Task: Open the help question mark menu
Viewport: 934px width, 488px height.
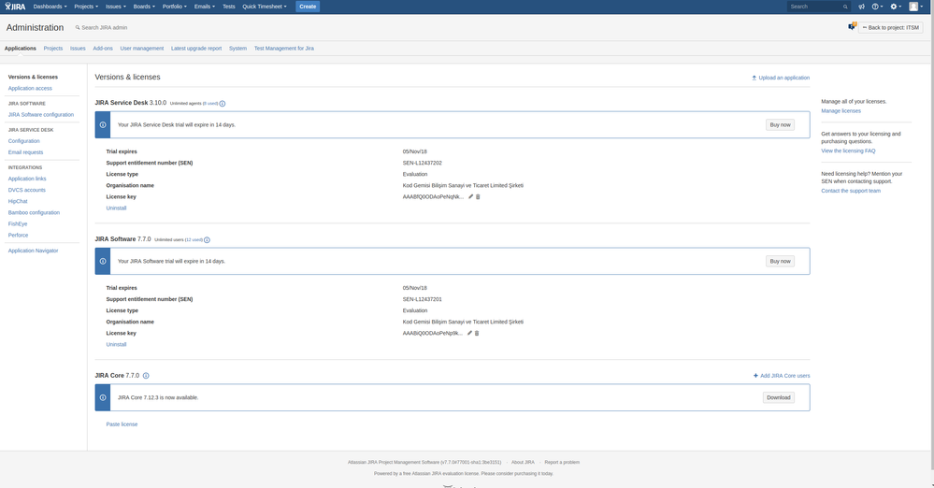Action: [877, 7]
